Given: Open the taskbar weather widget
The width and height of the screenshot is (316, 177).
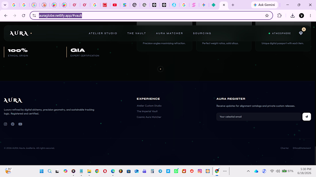Looking at the screenshot, I should pyautogui.click(x=8, y=171).
